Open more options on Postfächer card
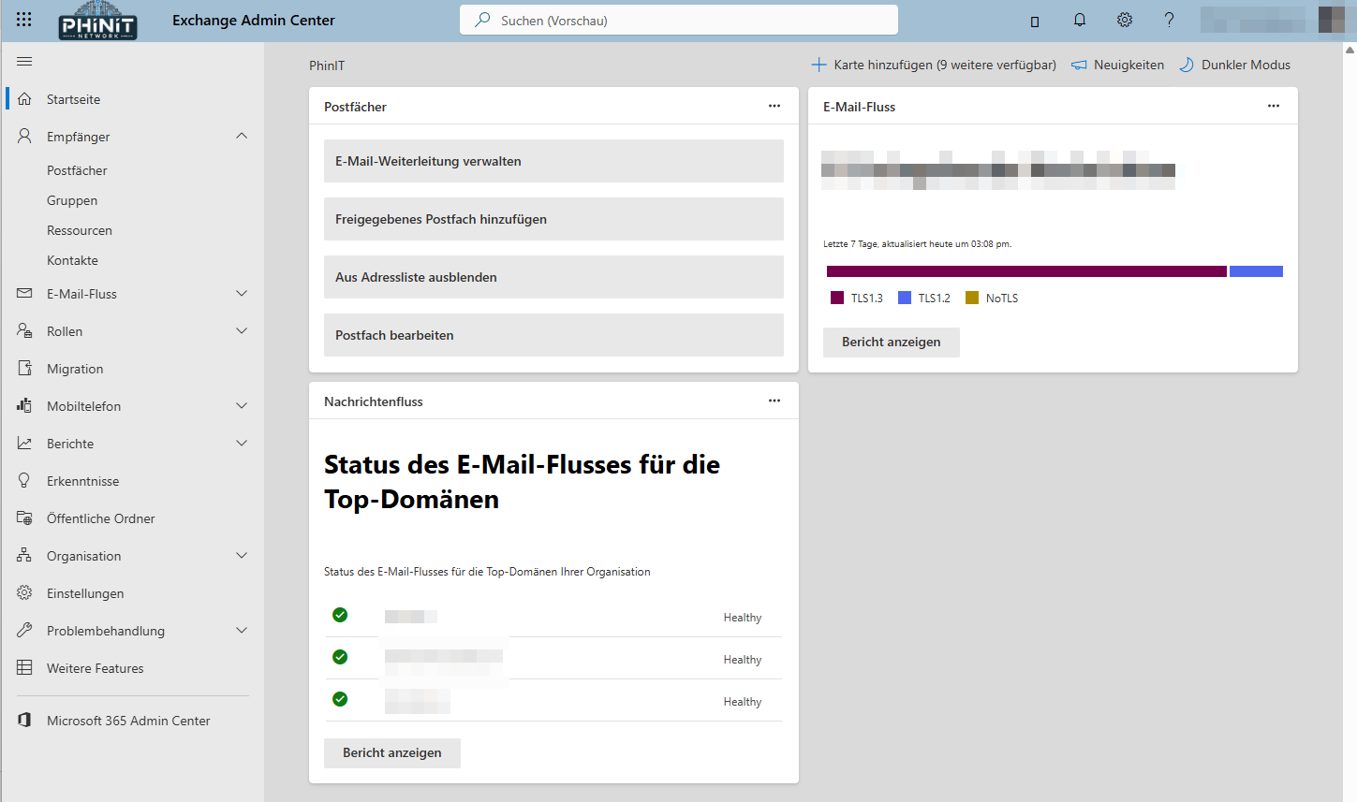The height and width of the screenshot is (802, 1357). (x=774, y=106)
